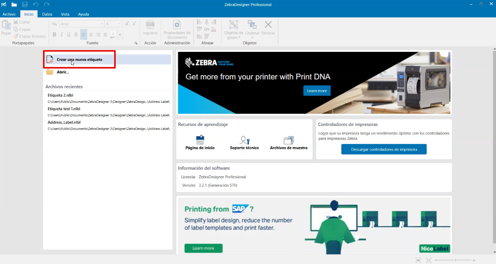Screen dimensions: 496x264
Task: Toggle Bold formatting button
Action: click(54, 35)
